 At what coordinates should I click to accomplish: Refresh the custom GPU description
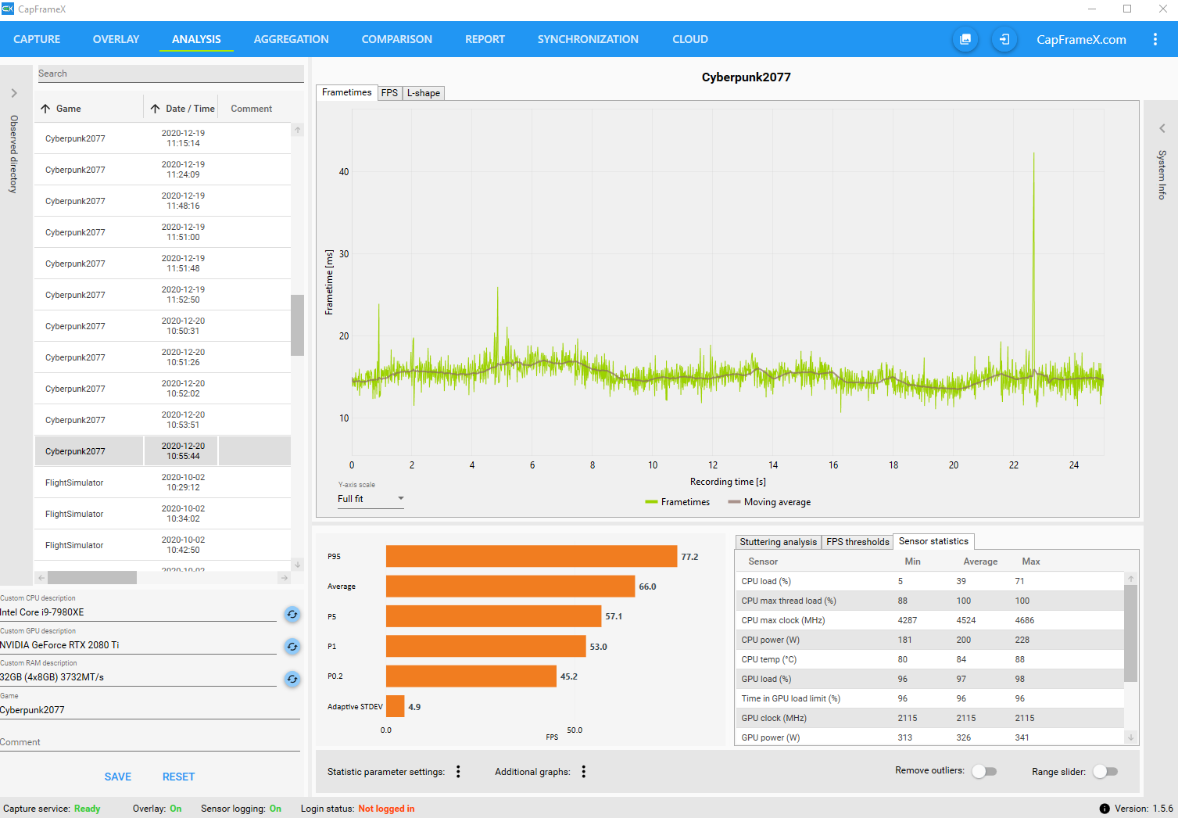tap(292, 646)
